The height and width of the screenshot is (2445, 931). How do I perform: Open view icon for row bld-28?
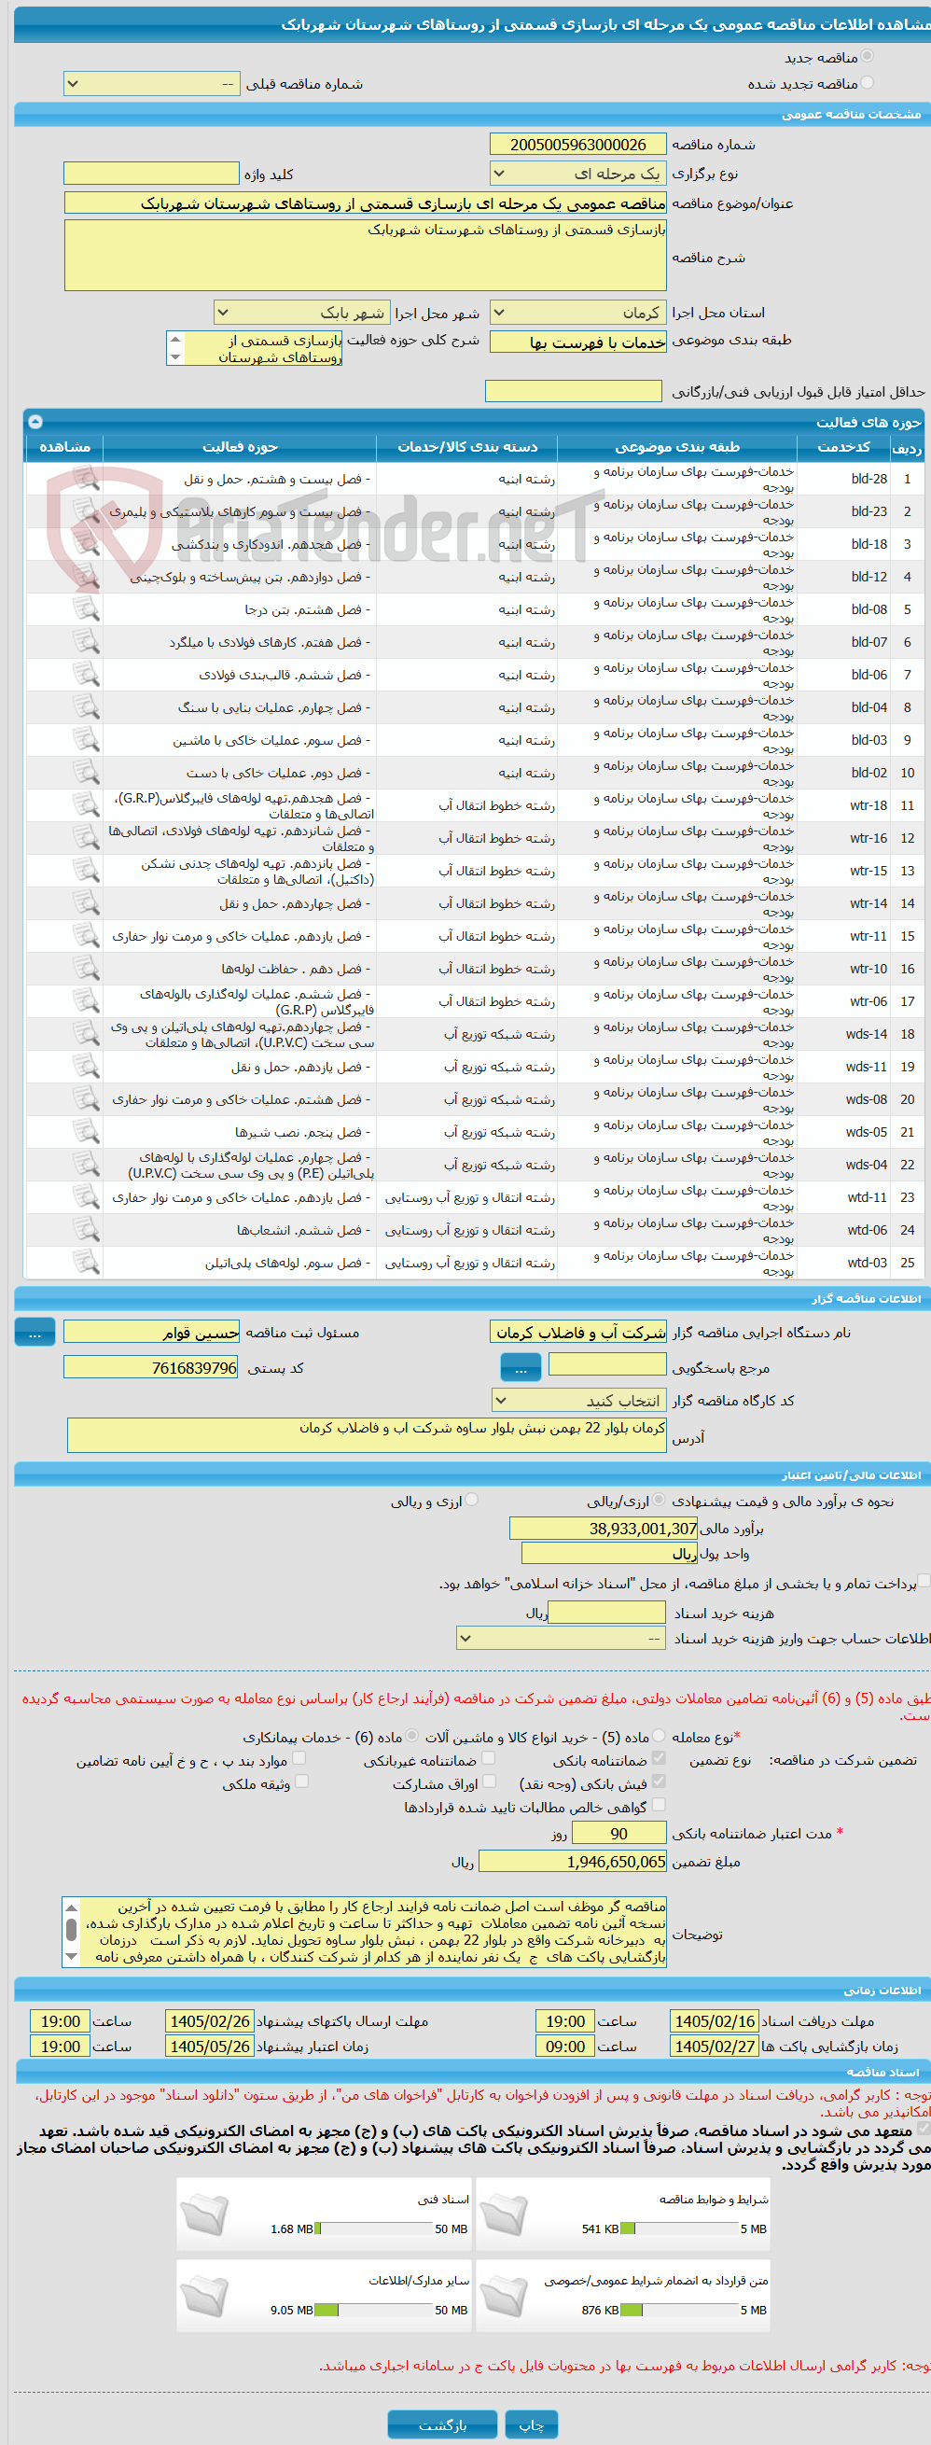[x=87, y=479]
